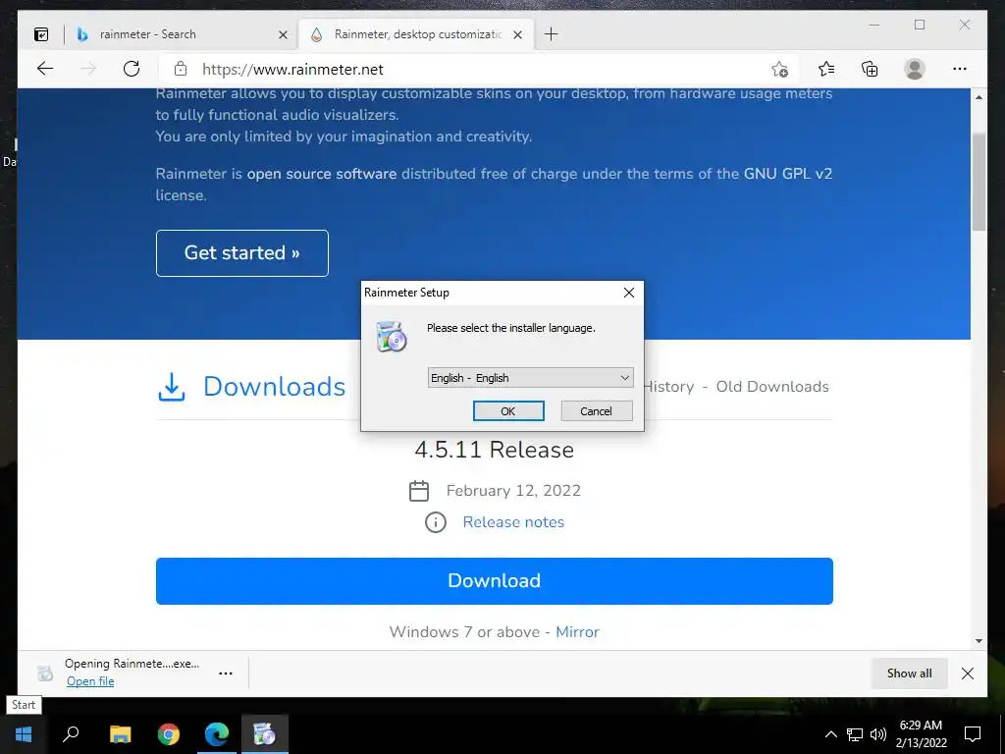This screenshot has width=1005, height=754.
Task: Switch to the rainmeter - Search tab
Action: coord(180,34)
